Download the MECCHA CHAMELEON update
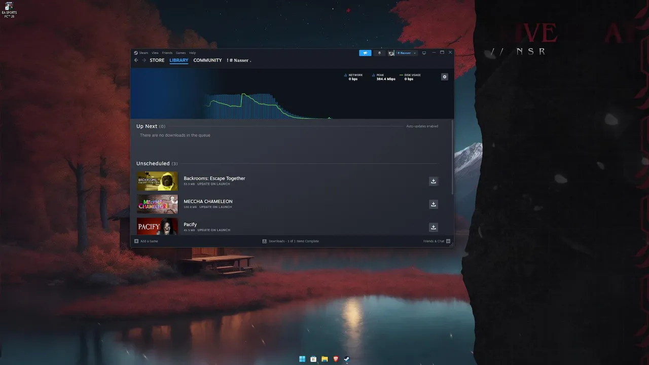This screenshot has height=365, width=649. point(434,204)
